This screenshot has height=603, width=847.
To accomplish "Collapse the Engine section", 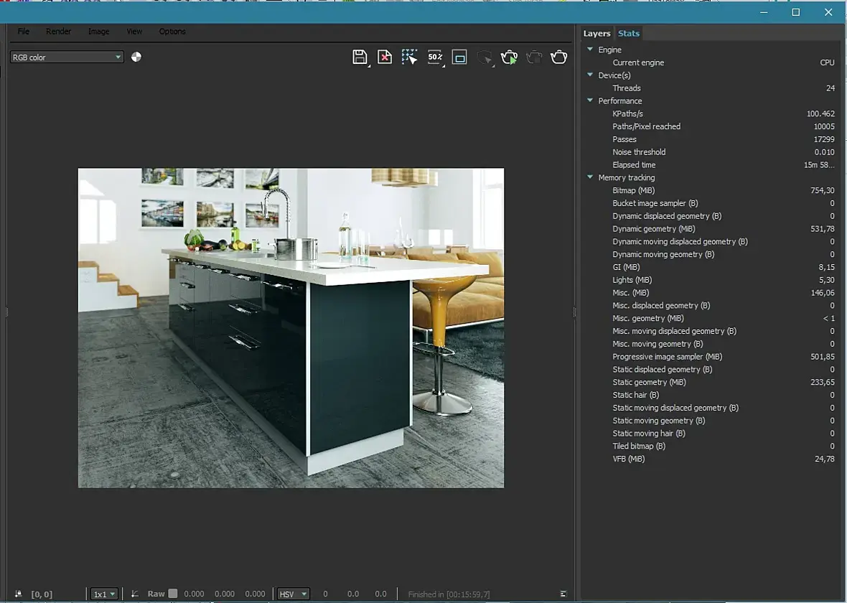I will (590, 50).
